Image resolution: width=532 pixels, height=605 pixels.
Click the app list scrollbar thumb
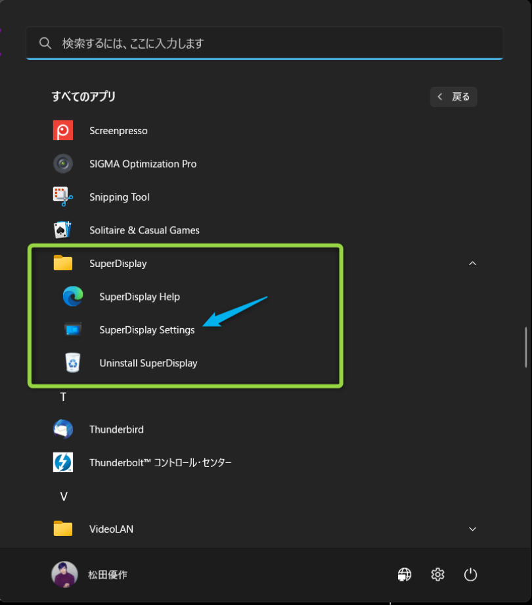click(526, 347)
